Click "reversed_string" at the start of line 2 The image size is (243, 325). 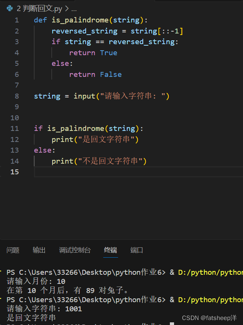[85, 31]
